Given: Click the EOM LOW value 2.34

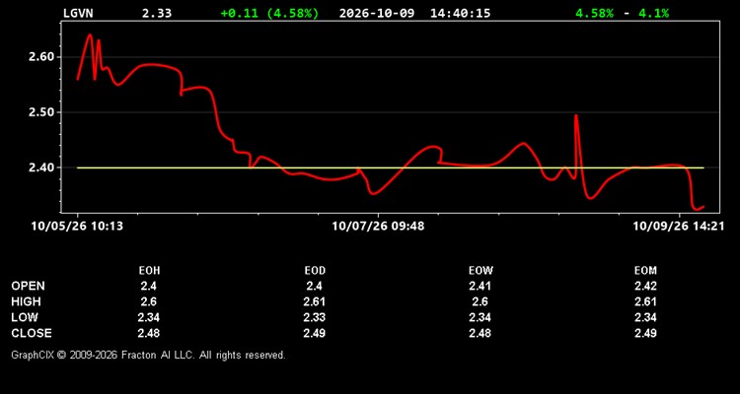Looking at the screenshot, I should (x=645, y=317).
